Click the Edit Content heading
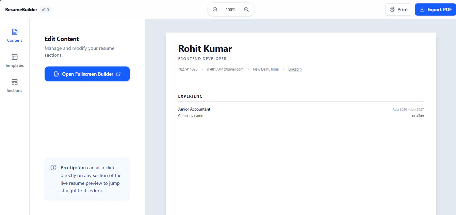Image resolution: width=456 pixels, height=215 pixels. pyautogui.click(x=62, y=39)
